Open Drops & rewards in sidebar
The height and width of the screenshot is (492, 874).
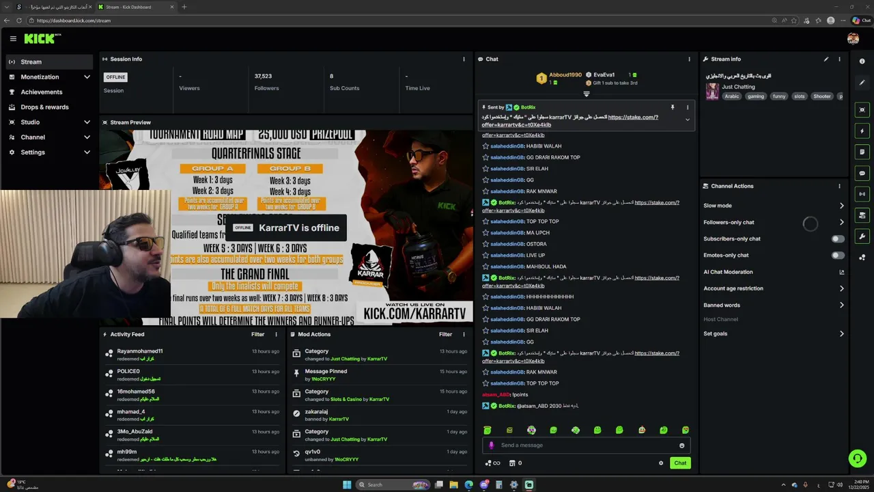click(49, 107)
